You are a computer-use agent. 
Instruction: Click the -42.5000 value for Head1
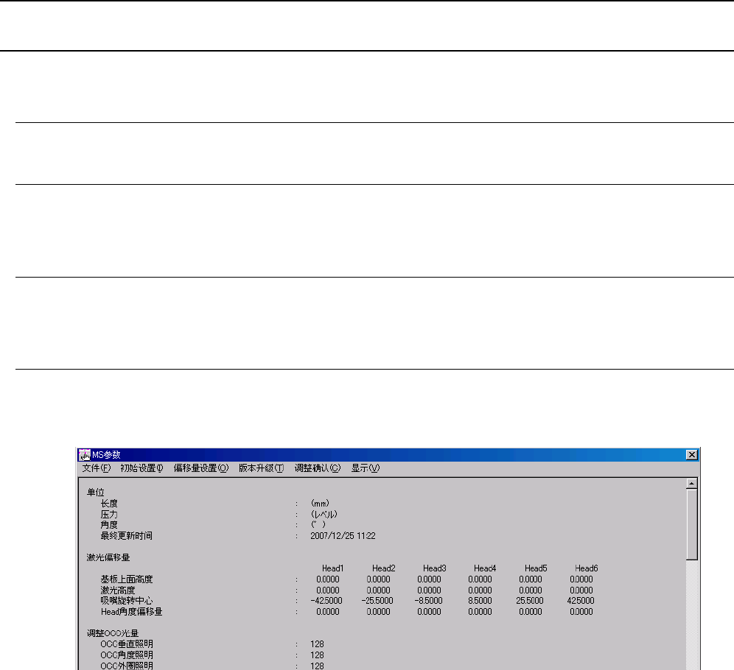coord(326,601)
